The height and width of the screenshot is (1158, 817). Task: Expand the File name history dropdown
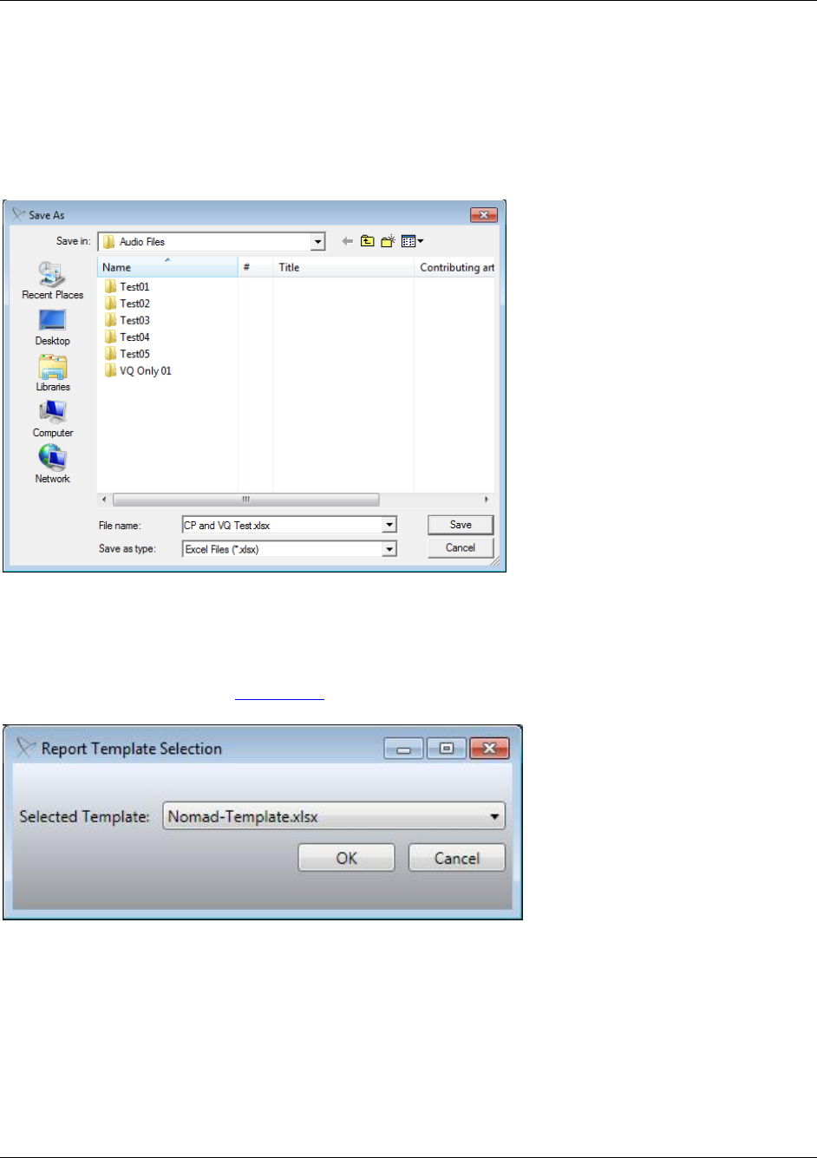[389, 525]
